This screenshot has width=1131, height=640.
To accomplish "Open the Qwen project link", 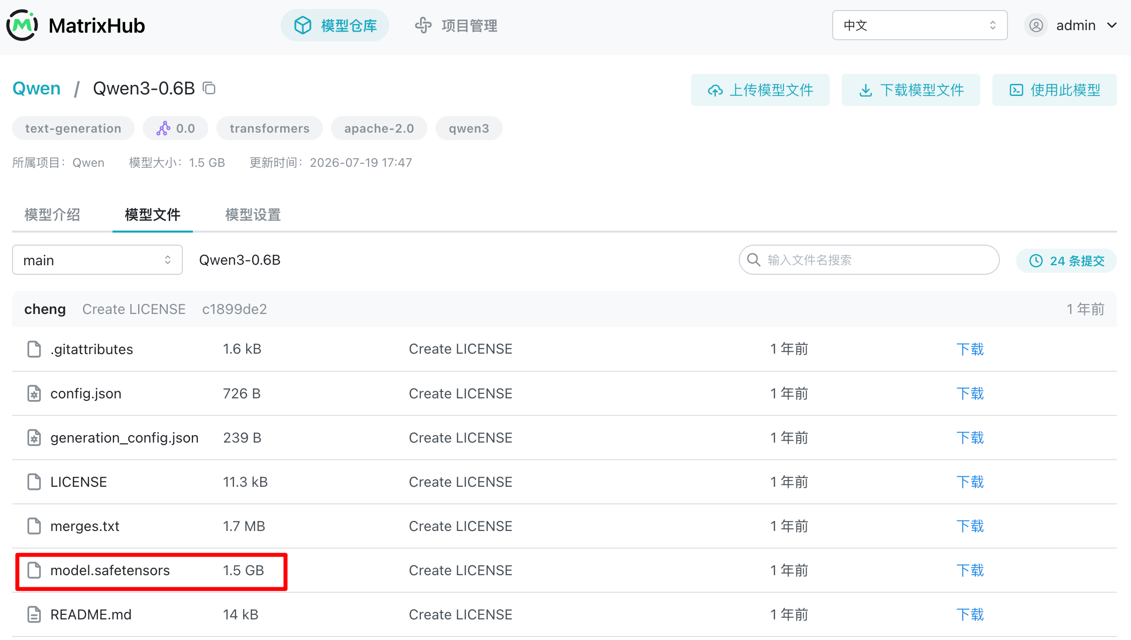I will click(x=36, y=88).
